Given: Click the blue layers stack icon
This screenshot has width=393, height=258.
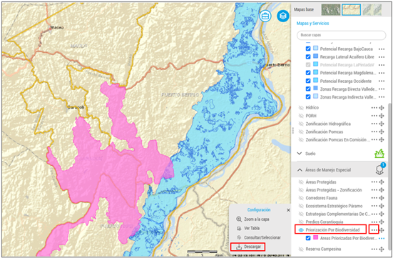Looking at the screenshot, I should pyautogui.click(x=283, y=16).
